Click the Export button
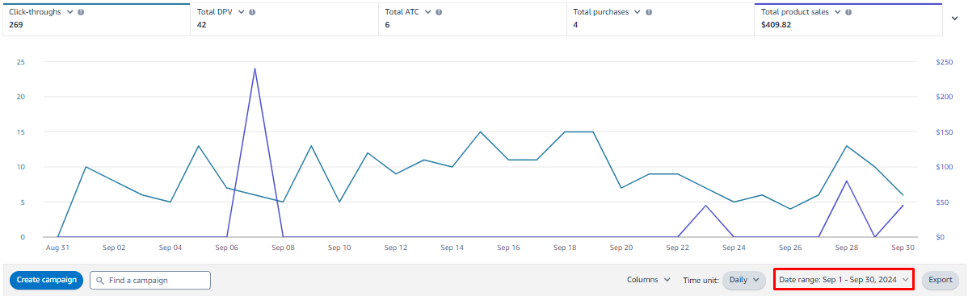 click(941, 280)
